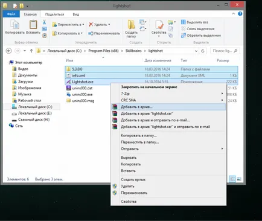The height and width of the screenshot is (221, 262).
Task: Open recent locations dropdown arrow
Action: click(x=25, y=51)
